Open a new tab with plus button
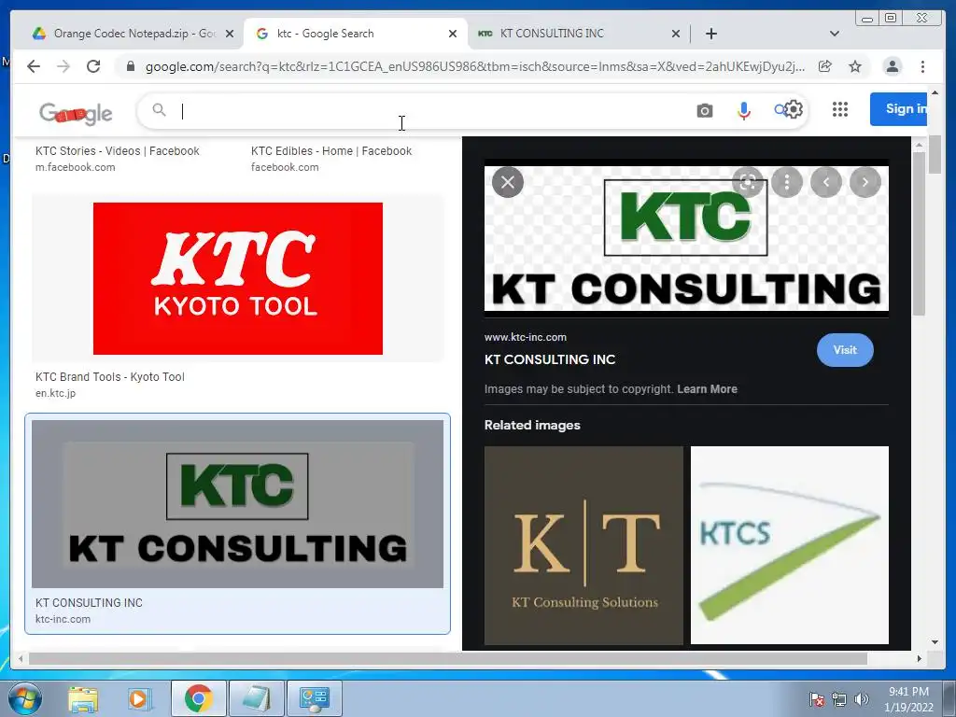 710,34
